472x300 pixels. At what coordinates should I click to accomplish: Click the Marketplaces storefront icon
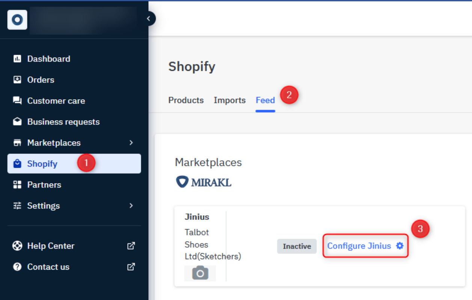point(17,143)
